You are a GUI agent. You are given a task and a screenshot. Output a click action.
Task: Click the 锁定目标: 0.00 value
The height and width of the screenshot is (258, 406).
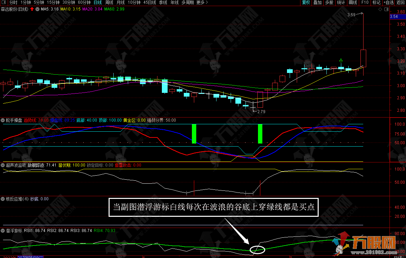coord(100,165)
